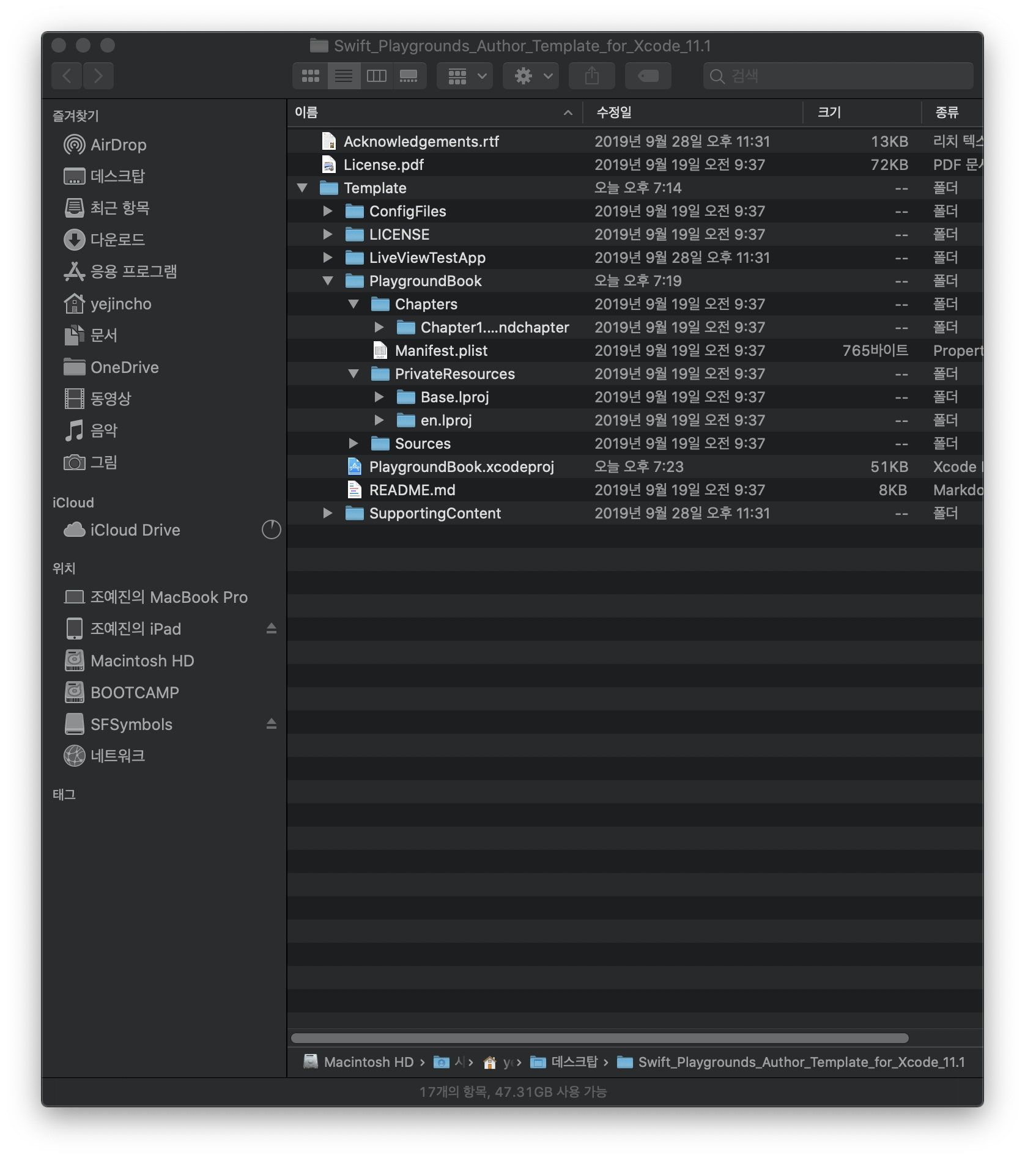Expand the Chapter1 playgroundchapter folder
The height and width of the screenshot is (1158, 1025).
point(379,327)
